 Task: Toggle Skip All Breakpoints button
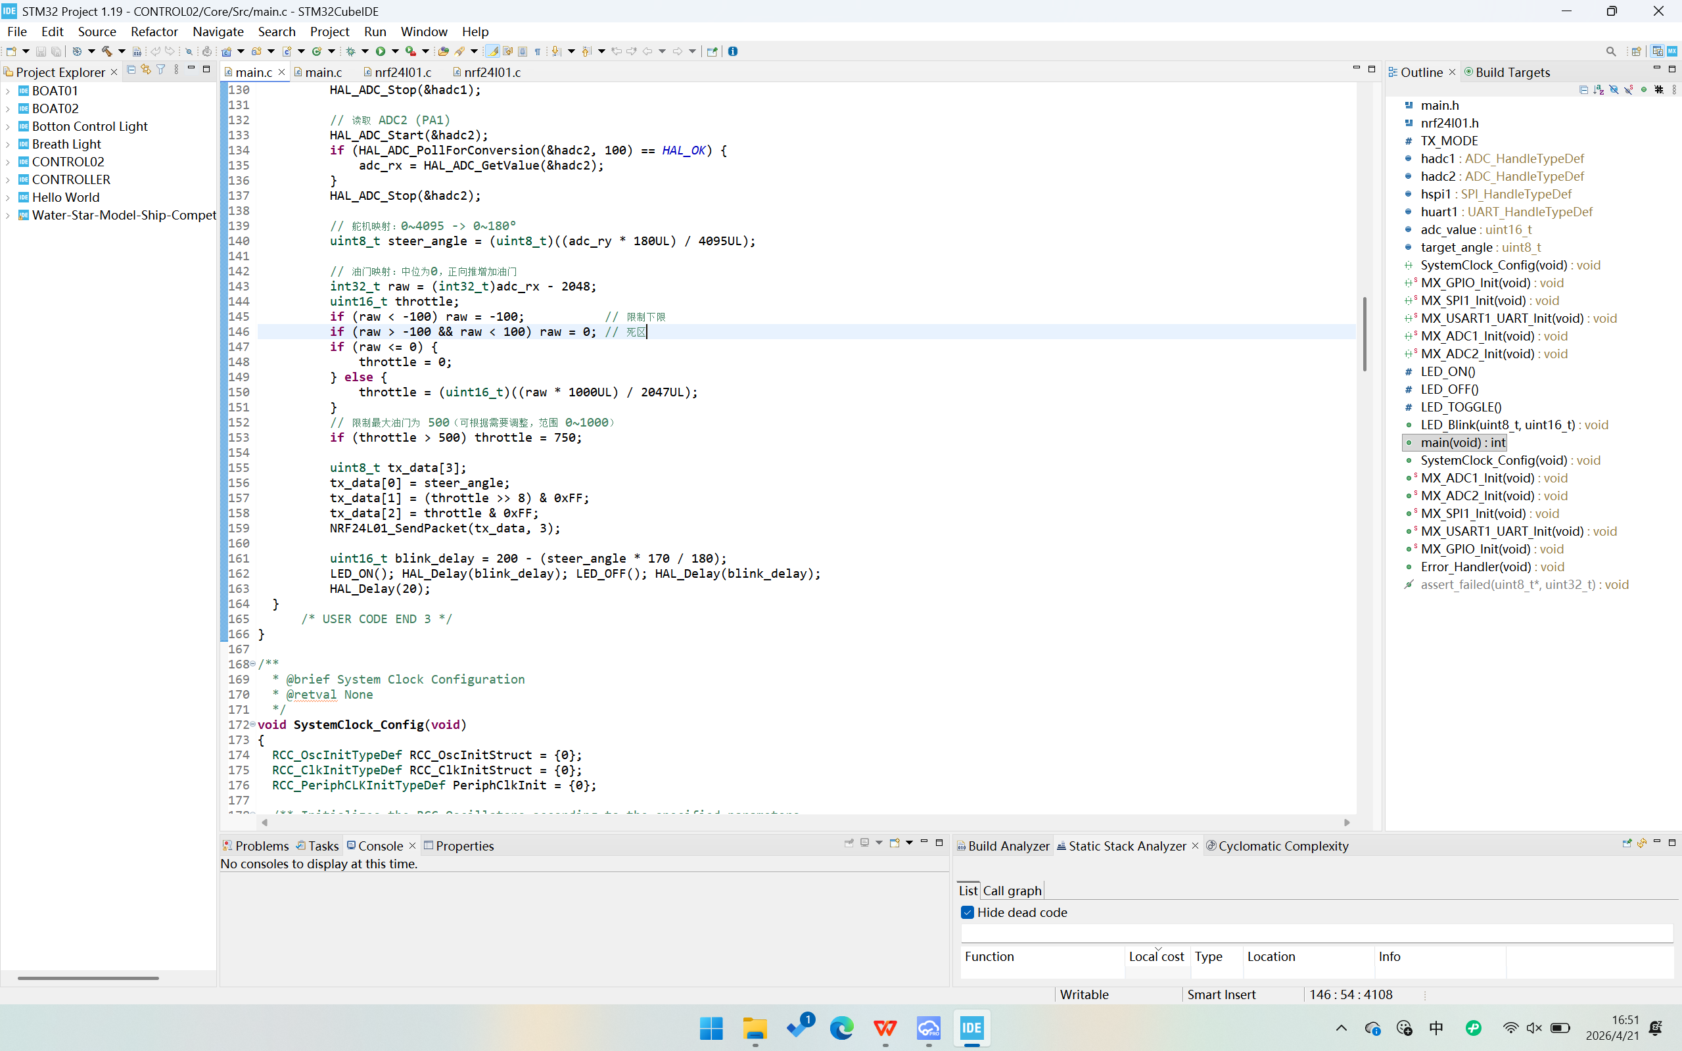click(189, 51)
